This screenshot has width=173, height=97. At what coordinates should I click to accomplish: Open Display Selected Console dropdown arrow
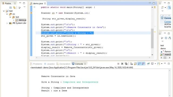coord(155,64)
